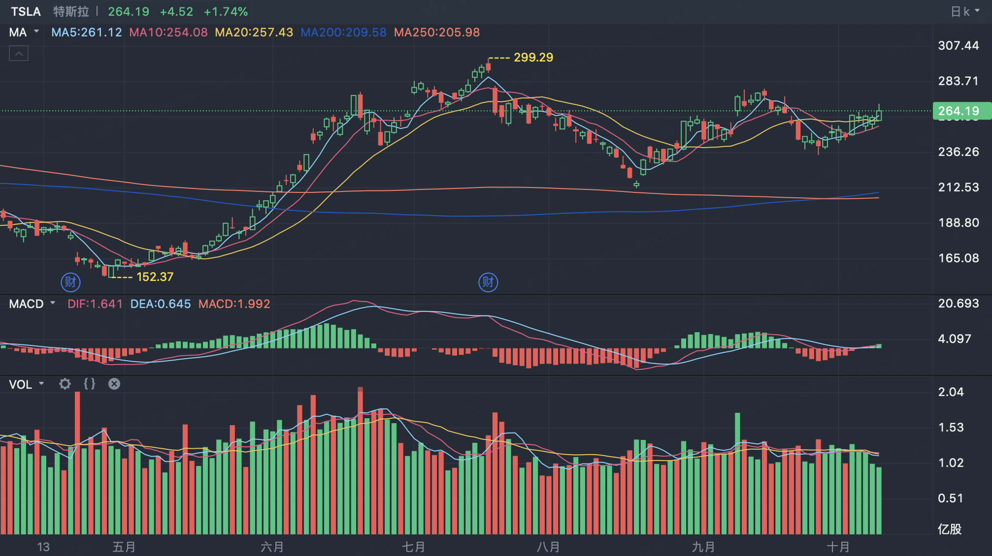Click the 283.71 price axis label
Viewport: 992px width, 556px height.
click(x=959, y=81)
